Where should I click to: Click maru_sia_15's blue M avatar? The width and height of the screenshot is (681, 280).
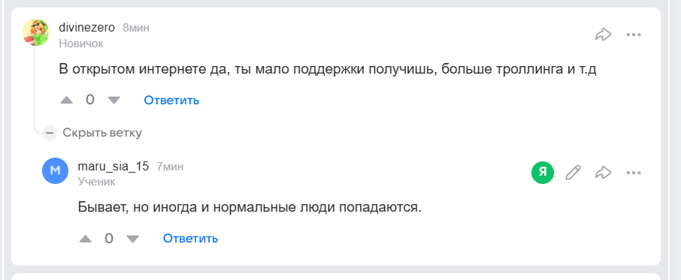coord(55,170)
